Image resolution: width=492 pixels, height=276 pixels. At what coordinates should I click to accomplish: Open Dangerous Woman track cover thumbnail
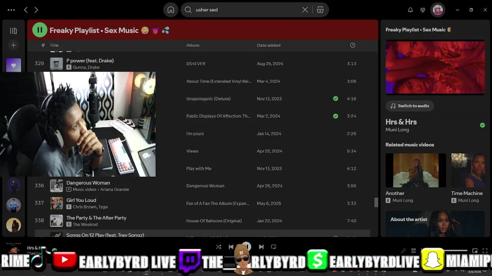[x=57, y=186]
